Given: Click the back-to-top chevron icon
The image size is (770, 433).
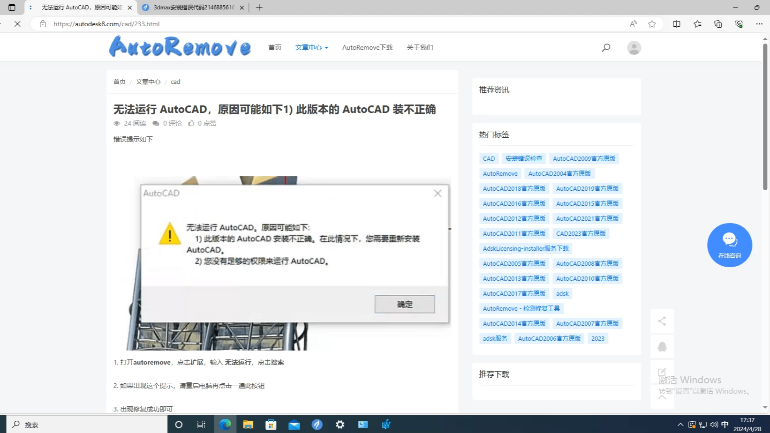Looking at the screenshot, I should pyautogui.click(x=662, y=396).
